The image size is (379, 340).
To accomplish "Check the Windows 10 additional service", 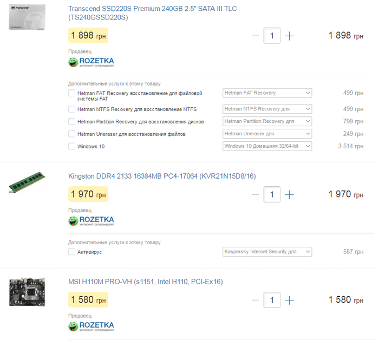I will (71, 146).
